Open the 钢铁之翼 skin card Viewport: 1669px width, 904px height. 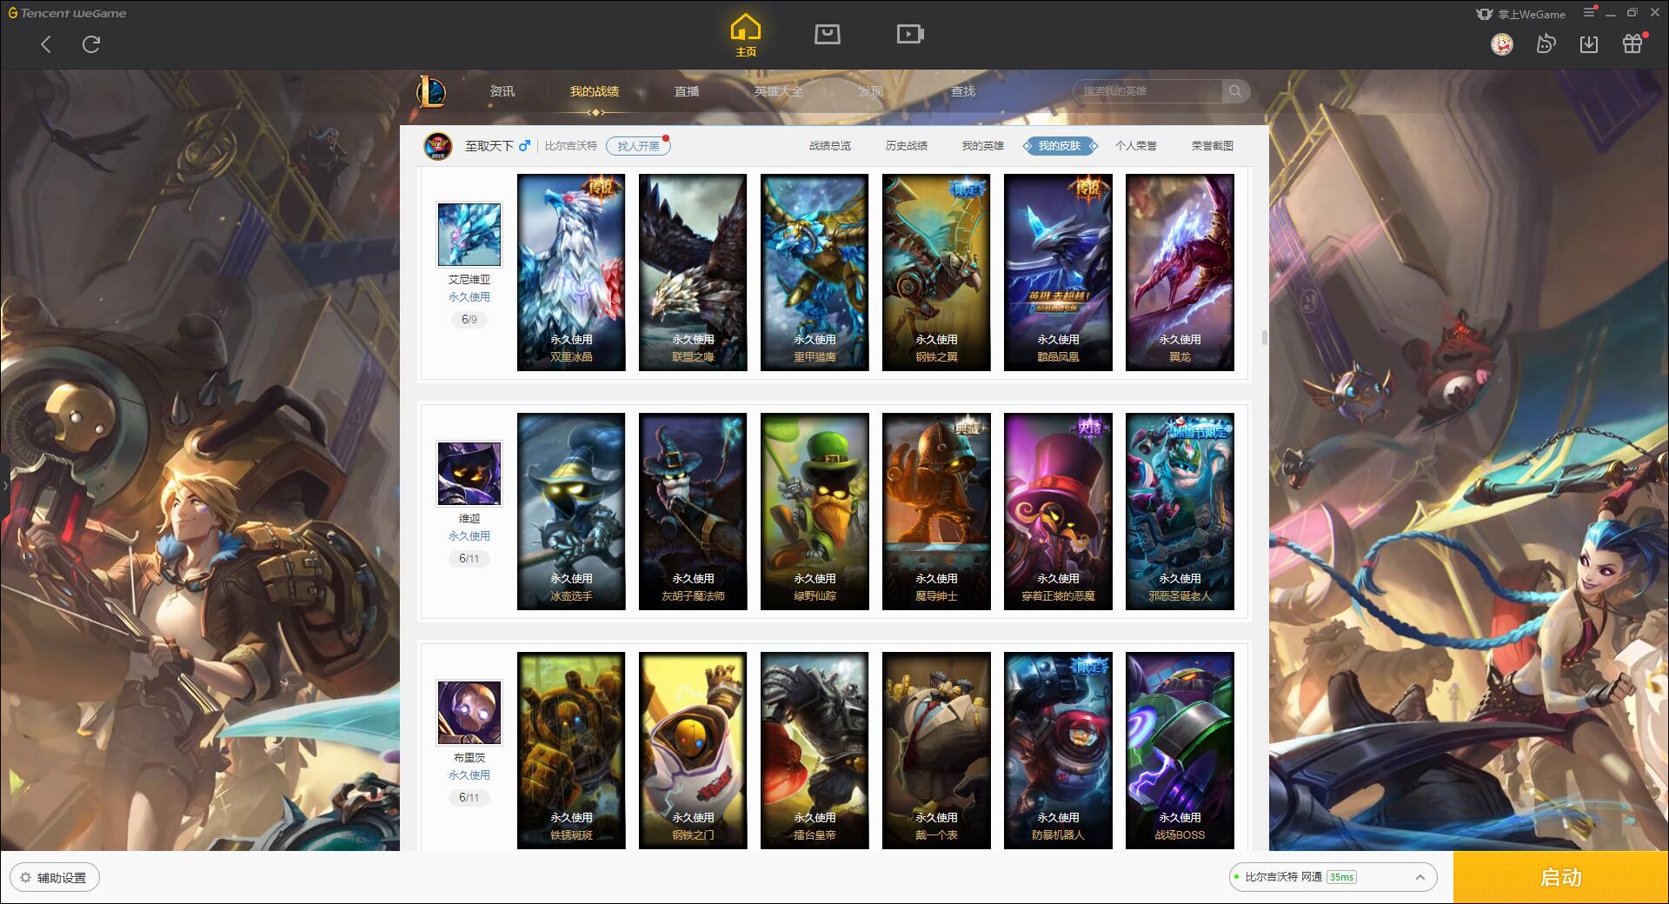click(x=936, y=272)
